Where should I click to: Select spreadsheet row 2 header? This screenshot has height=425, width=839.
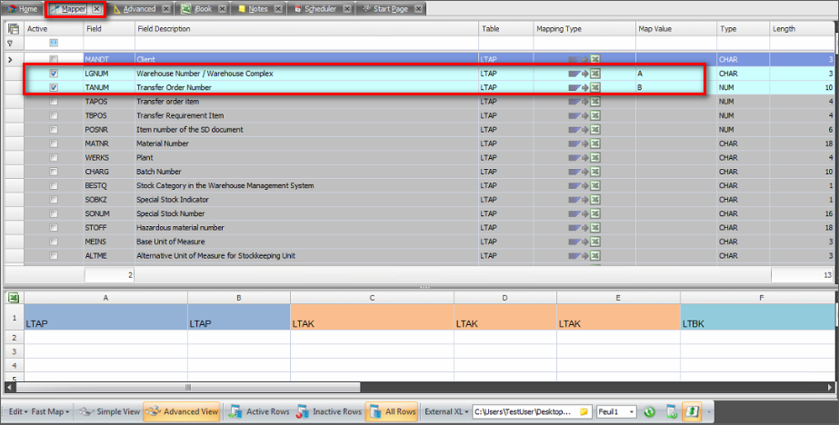tap(14, 337)
